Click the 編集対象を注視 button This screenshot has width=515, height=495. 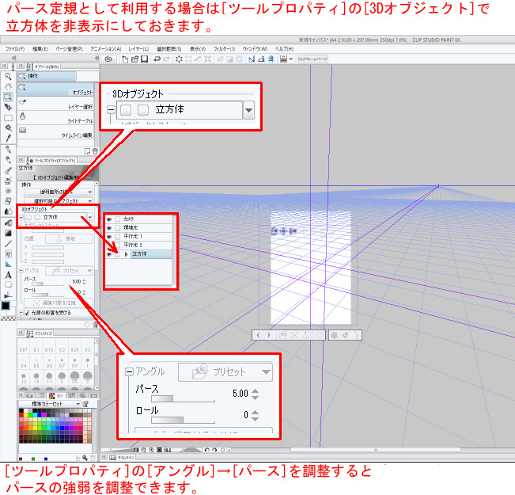click(x=59, y=303)
